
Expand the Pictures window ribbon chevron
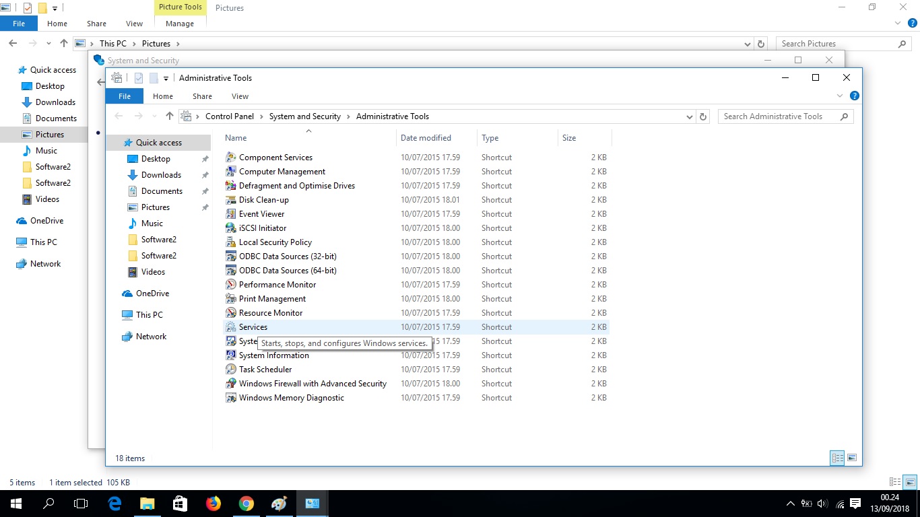(896, 23)
